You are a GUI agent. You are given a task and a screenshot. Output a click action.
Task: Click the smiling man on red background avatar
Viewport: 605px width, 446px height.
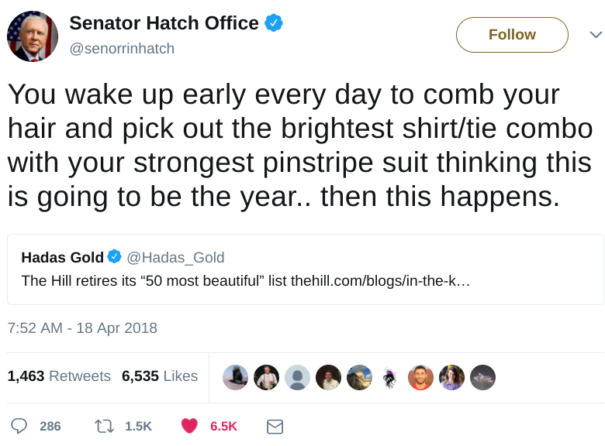[x=420, y=377]
